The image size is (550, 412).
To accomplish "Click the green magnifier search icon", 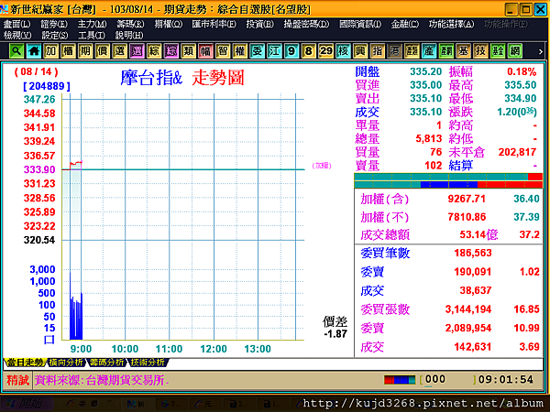I will click(16, 51).
